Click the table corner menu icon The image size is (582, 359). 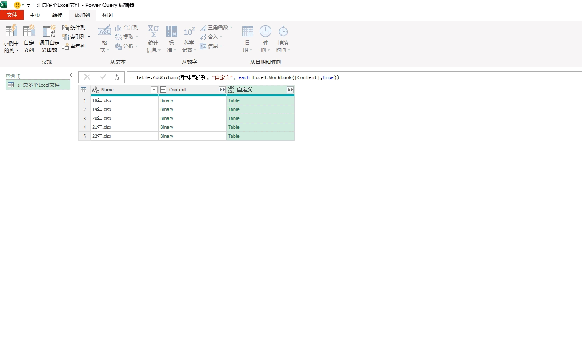[85, 90]
